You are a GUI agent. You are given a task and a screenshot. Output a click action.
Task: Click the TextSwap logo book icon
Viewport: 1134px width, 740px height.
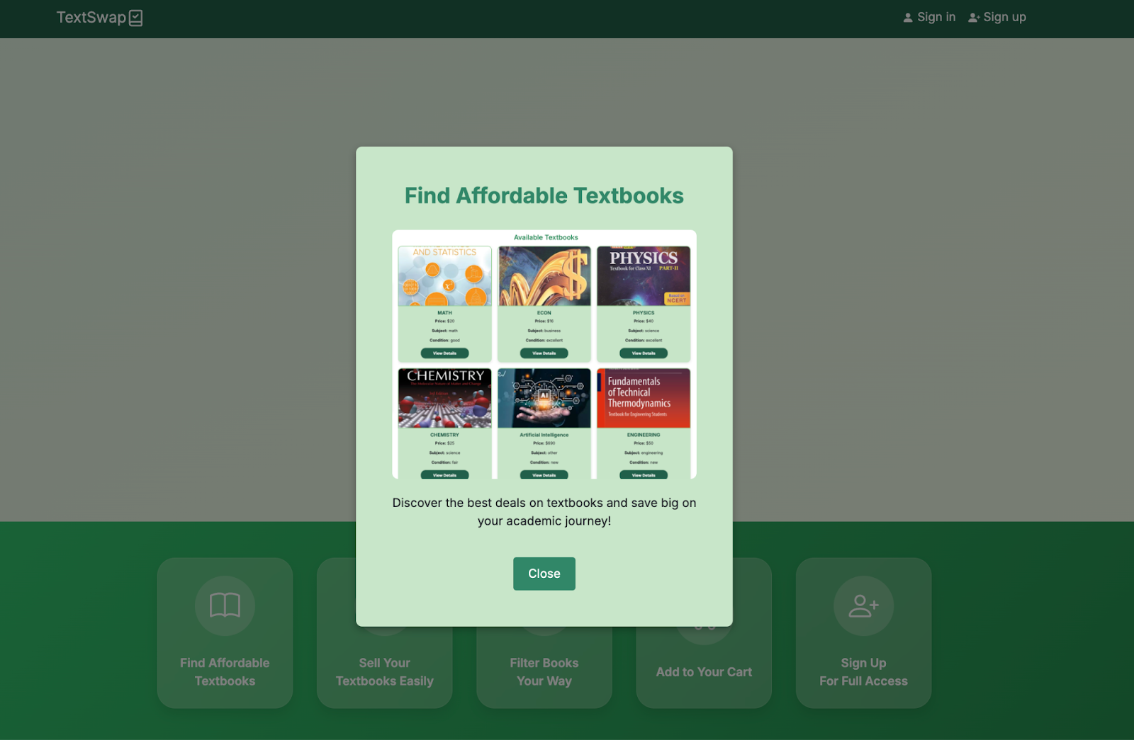pos(135,18)
